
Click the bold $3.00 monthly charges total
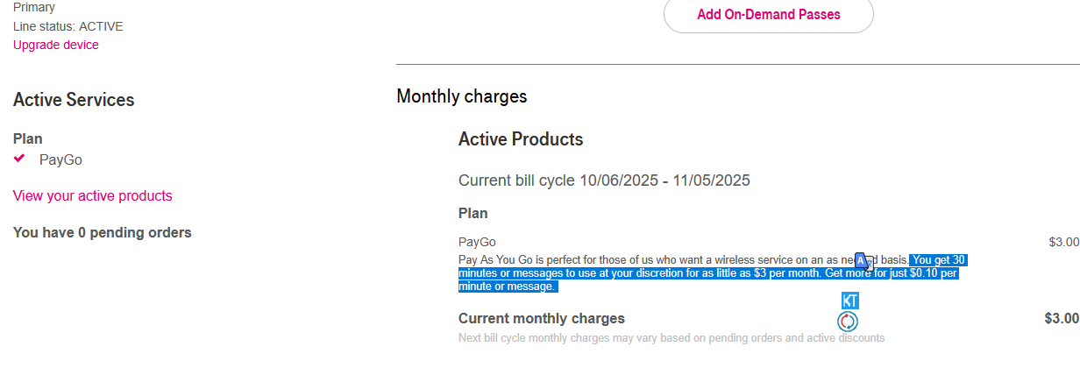click(x=1062, y=318)
